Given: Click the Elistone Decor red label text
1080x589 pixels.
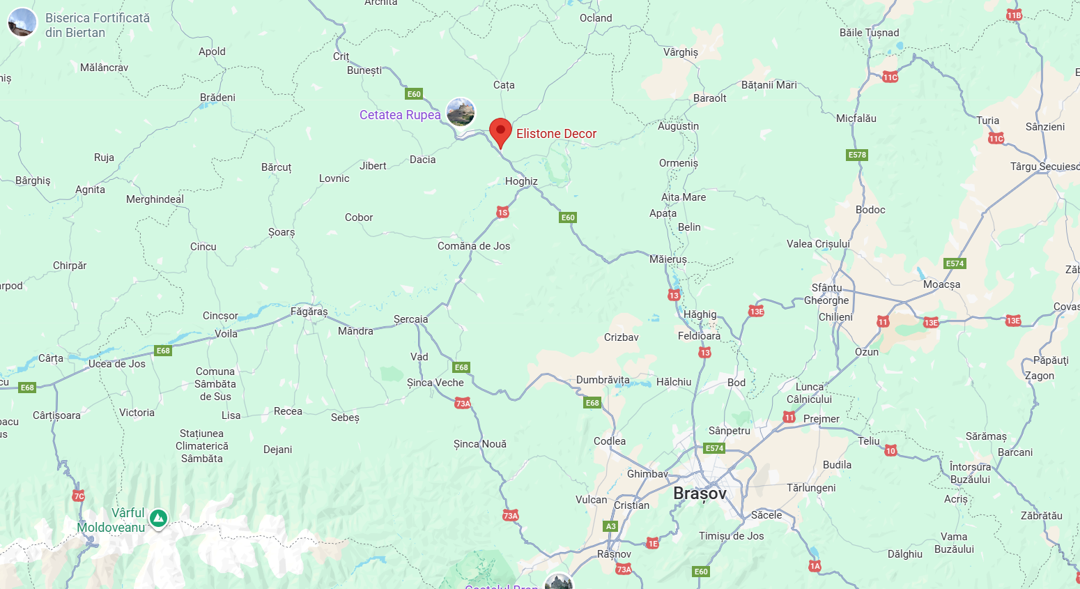Looking at the screenshot, I should 556,134.
